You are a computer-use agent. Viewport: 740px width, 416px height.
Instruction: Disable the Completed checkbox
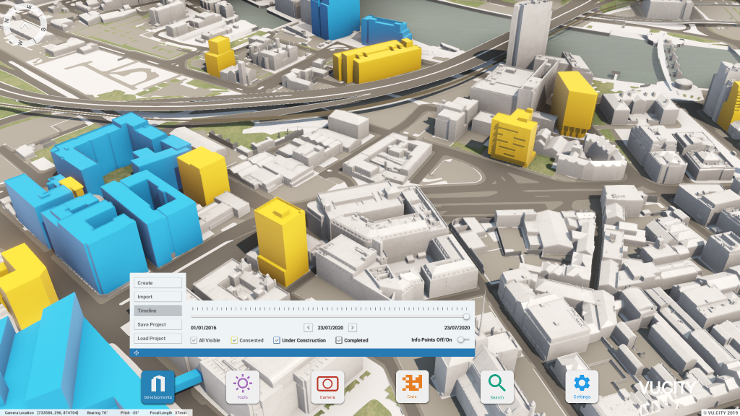[x=339, y=340]
